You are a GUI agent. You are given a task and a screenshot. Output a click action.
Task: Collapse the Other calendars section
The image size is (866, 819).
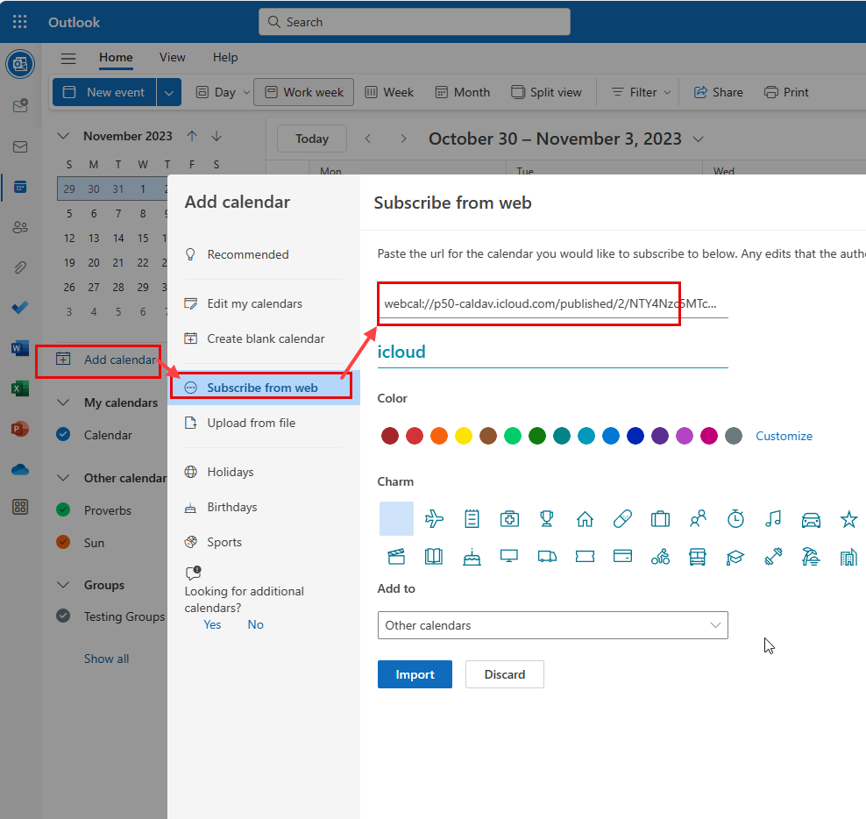[x=63, y=478]
